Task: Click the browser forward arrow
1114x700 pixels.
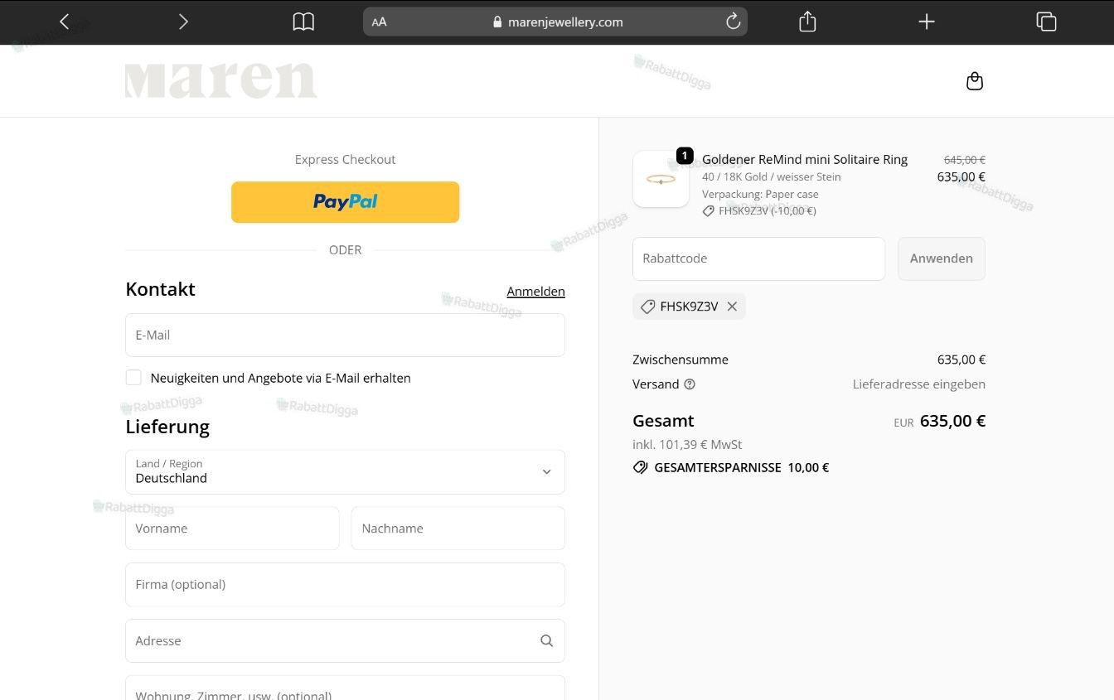Action: [183, 22]
